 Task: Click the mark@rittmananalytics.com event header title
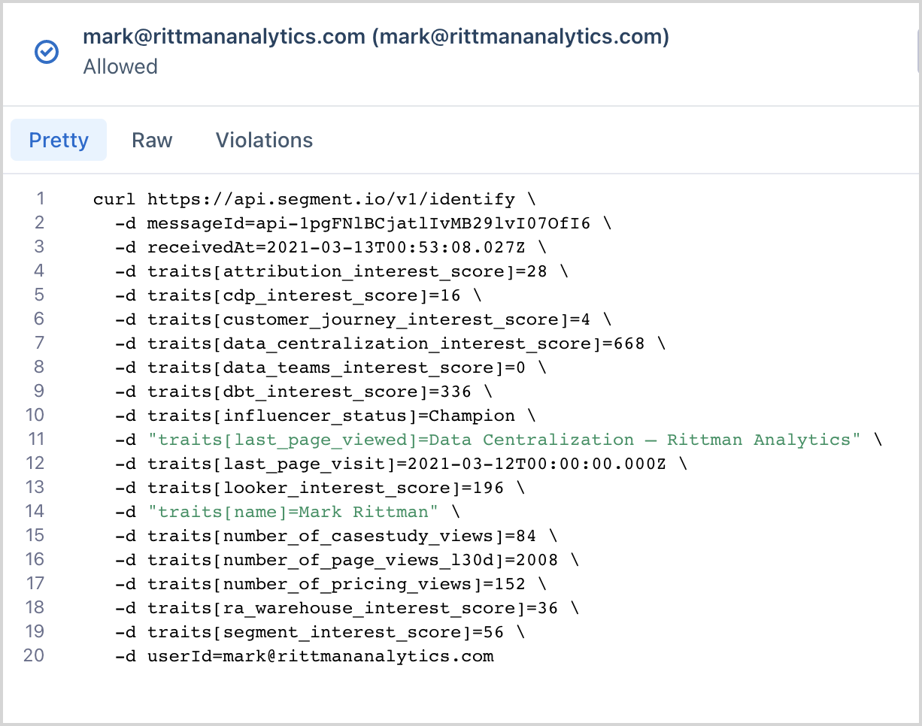(x=375, y=36)
